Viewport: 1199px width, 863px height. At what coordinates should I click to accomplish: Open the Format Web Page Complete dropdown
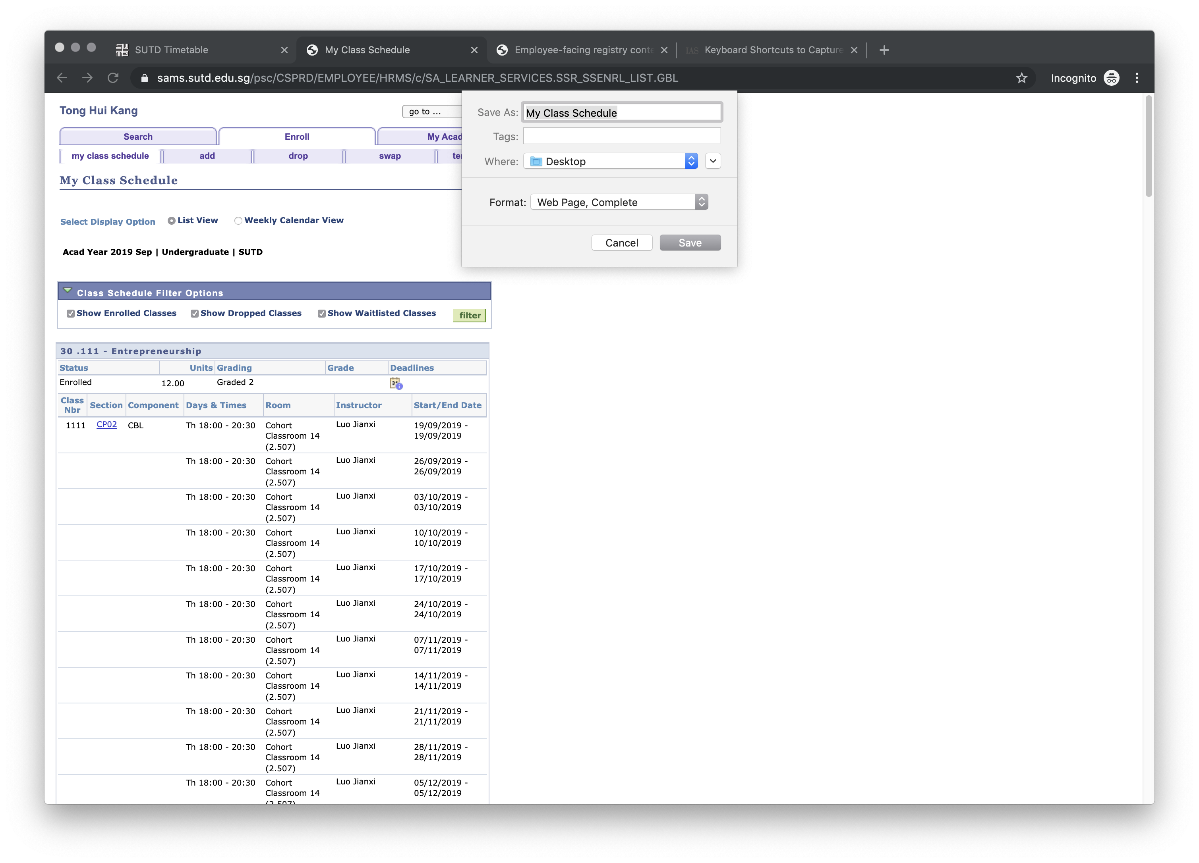619,202
